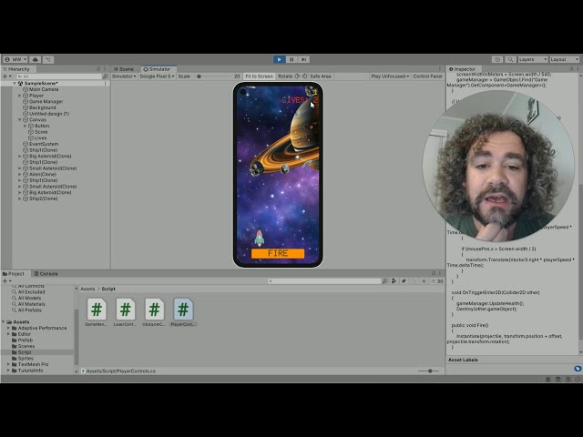Select the Background object
The image size is (583, 437).
(43, 107)
